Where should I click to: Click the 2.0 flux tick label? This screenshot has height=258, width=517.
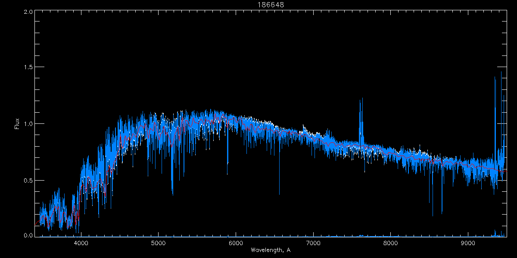coord(27,12)
